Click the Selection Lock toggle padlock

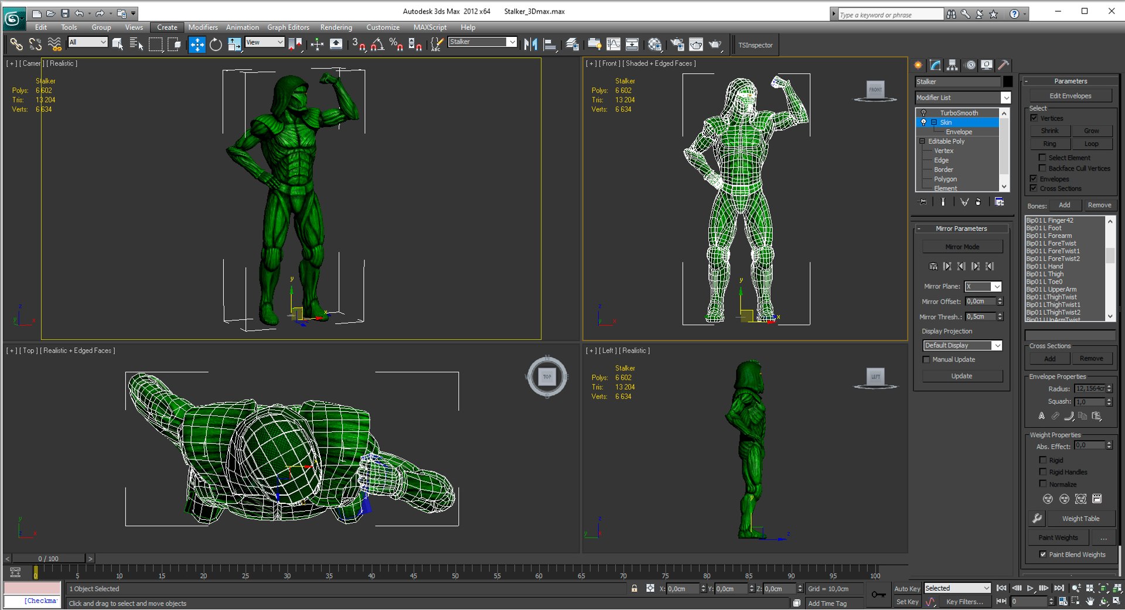[x=634, y=588]
